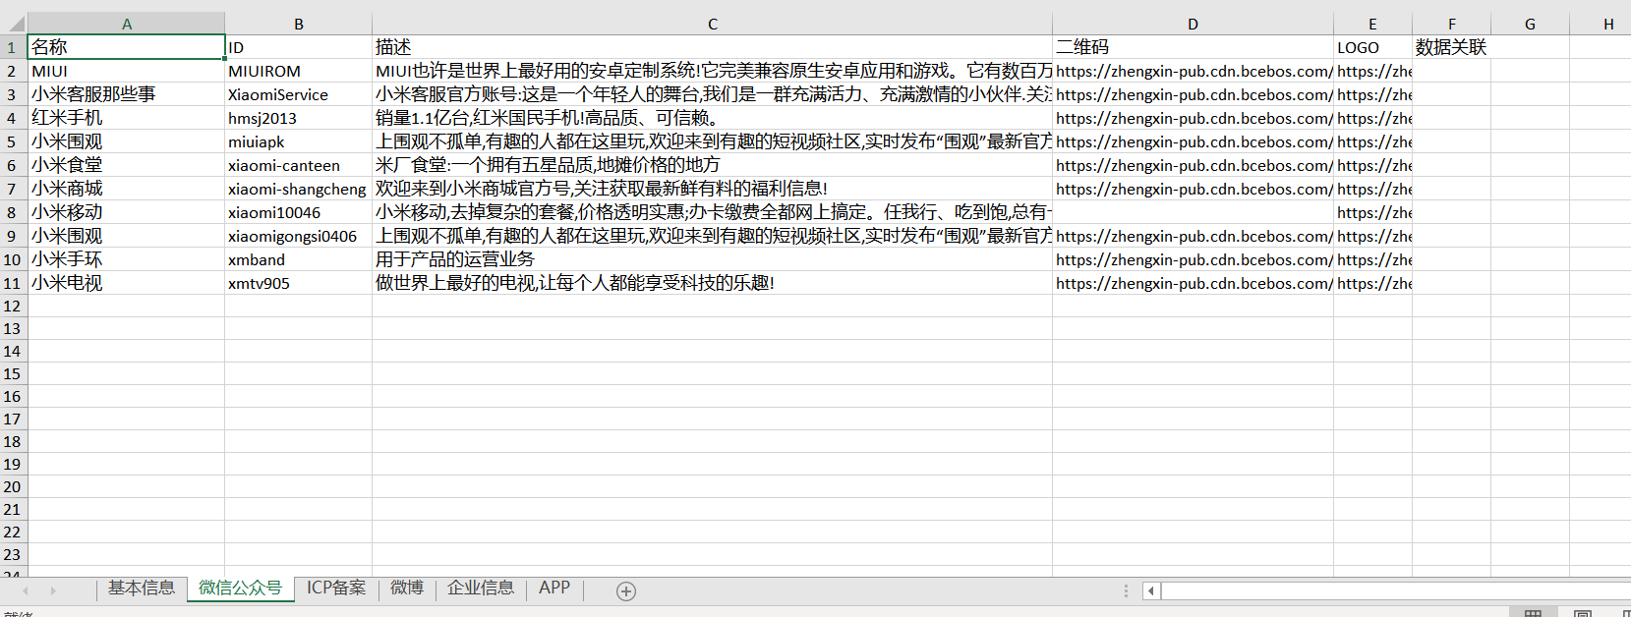Open the ICP备案 sheet tab
The height and width of the screenshot is (617, 1631).
tap(336, 588)
